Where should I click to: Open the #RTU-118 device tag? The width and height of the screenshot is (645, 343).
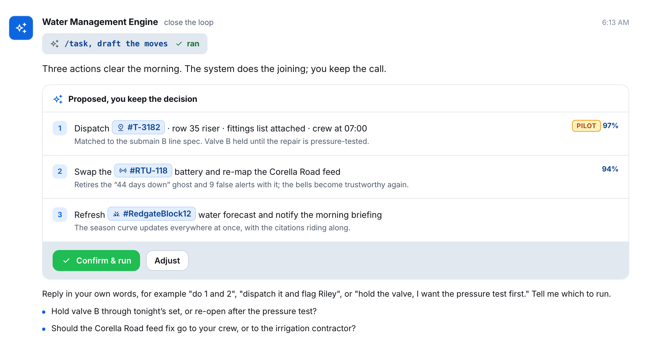coord(143,171)
